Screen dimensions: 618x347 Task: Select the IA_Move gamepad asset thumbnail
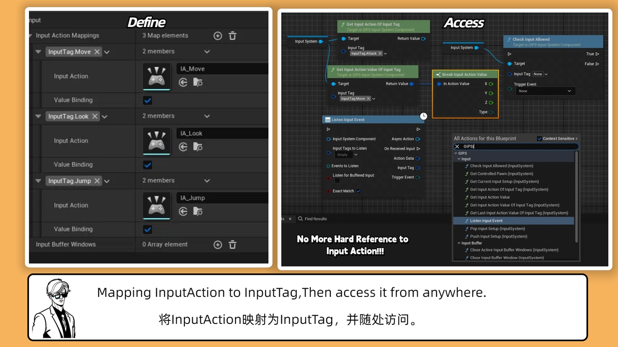(157, 76)
